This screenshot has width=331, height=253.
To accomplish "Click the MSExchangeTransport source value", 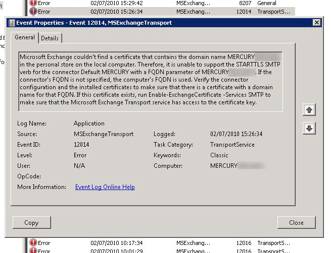I will tap(104, 134).
